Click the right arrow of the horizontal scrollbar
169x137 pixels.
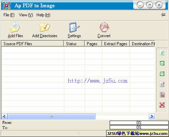pos(152,116)
